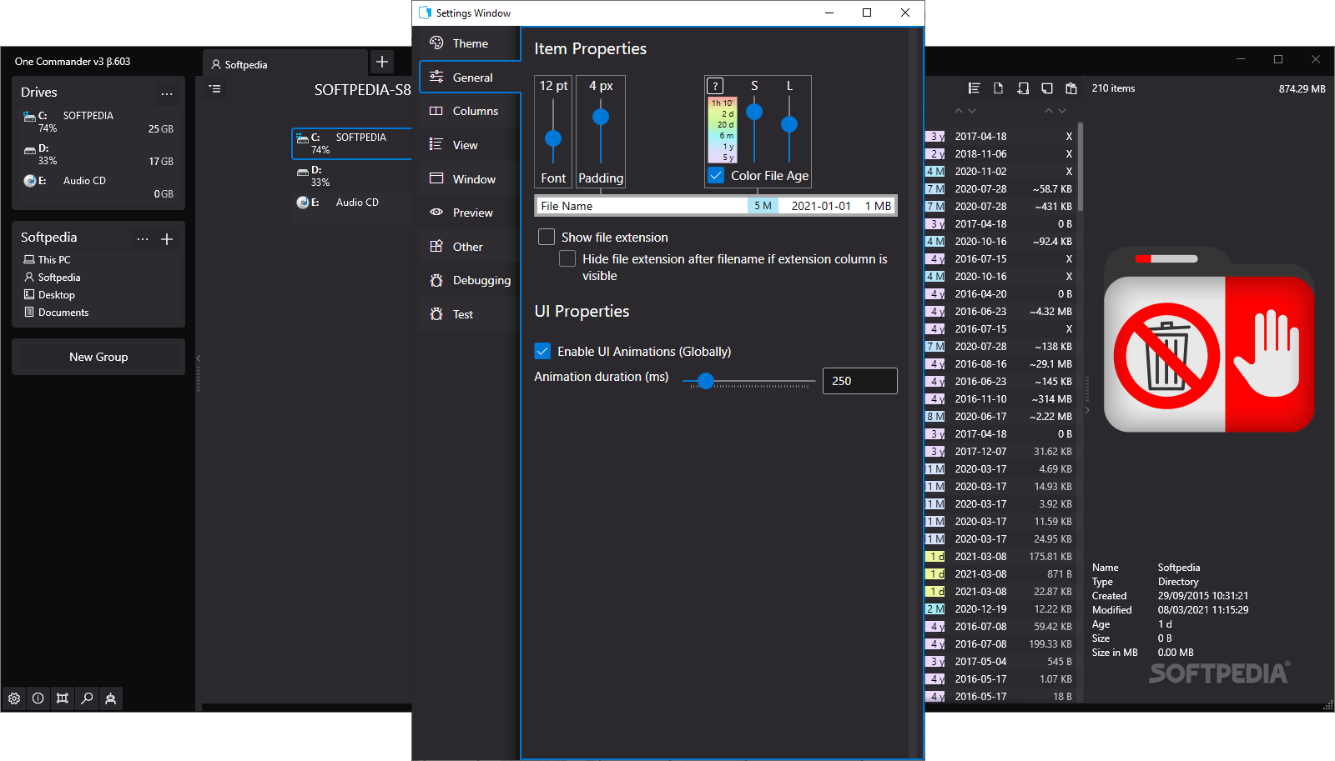This screenshot has width=1335, height=761.
Task: Open the search magnifier in bottom bar
Action: [87, 698]
